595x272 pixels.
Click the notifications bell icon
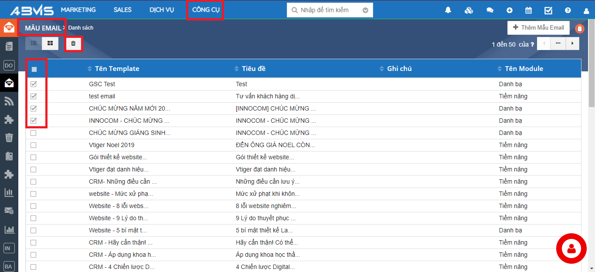[x=448, y=10]
